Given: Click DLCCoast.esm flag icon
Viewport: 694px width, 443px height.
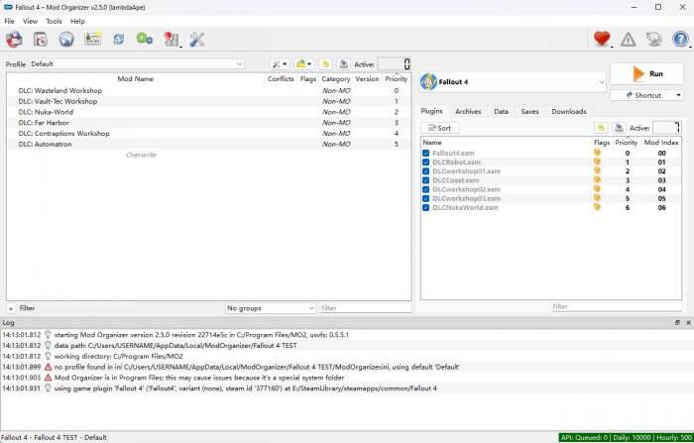Looking at the screenshot, I should pos(597,179).
